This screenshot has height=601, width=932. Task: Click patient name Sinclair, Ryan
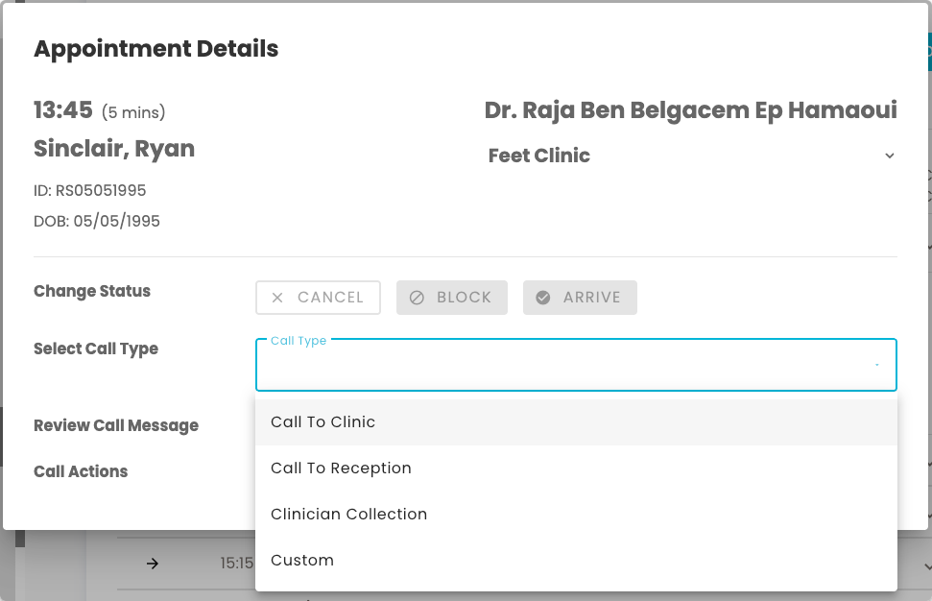(x=114, y=149)
